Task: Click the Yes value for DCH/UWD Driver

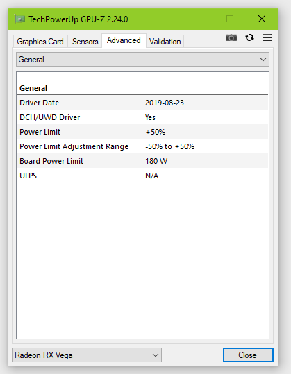Action: [x=150, y=117]
